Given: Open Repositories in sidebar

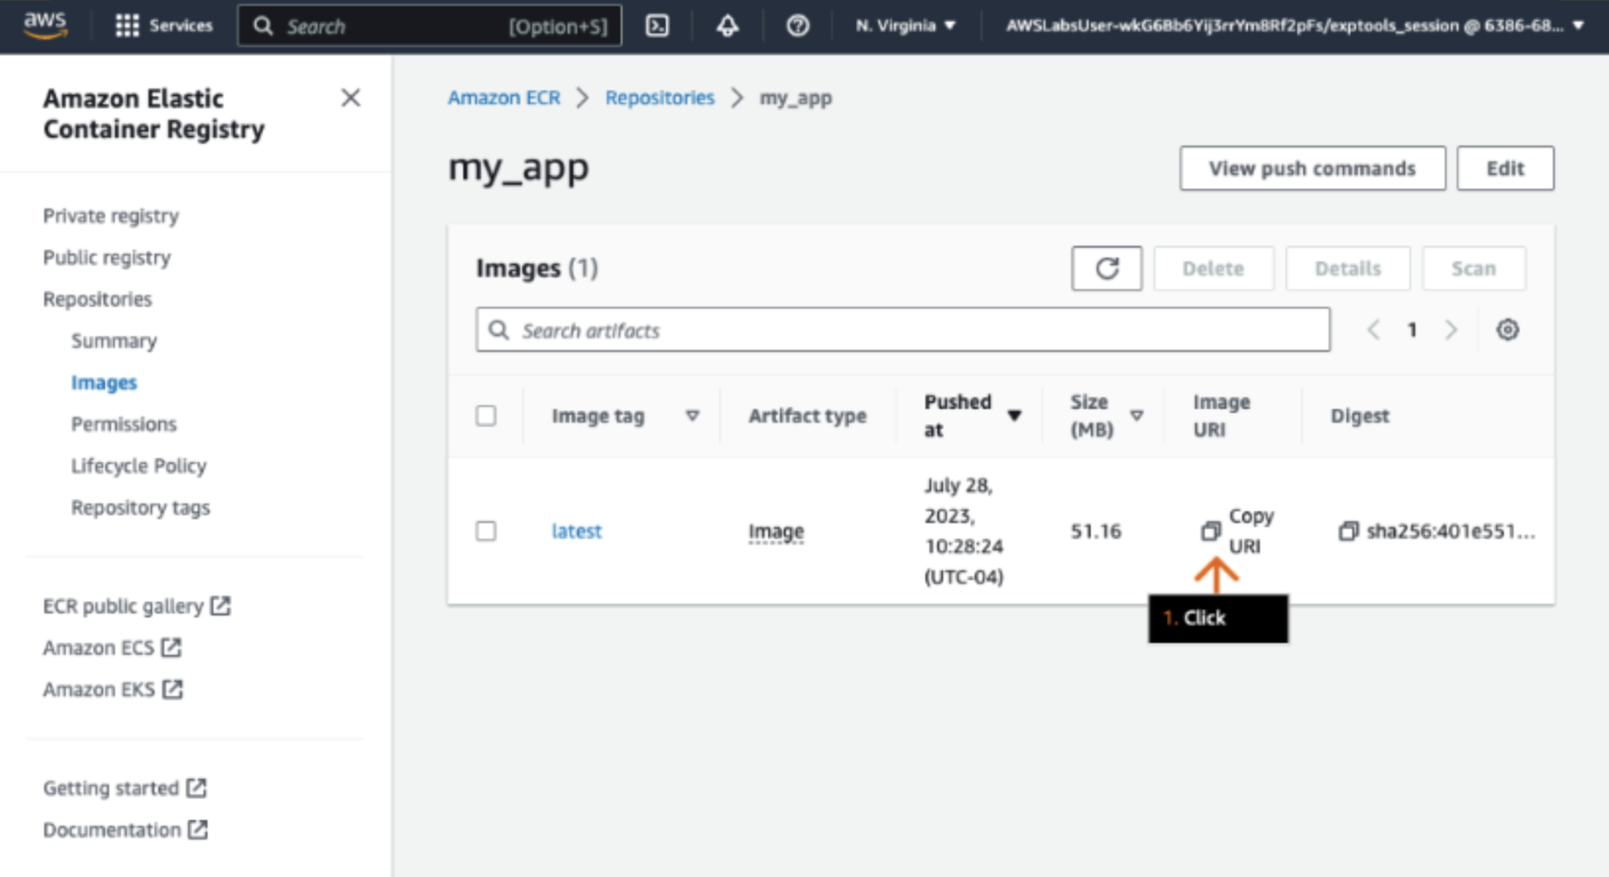Looking at the screenshot, I should click(x=97, y=299).
